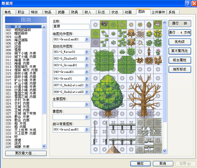Click the tileset list scrollbar down arrow

pyautogui.click(x=44, y=146)
